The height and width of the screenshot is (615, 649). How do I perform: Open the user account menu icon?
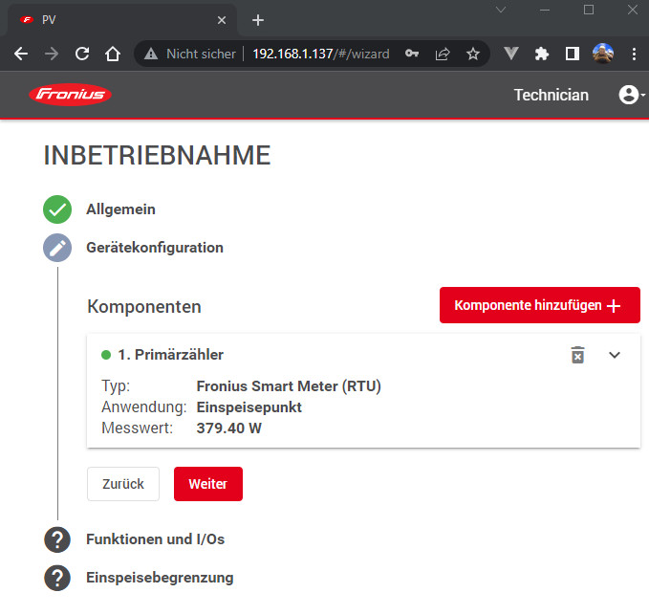tap(629, 95)
